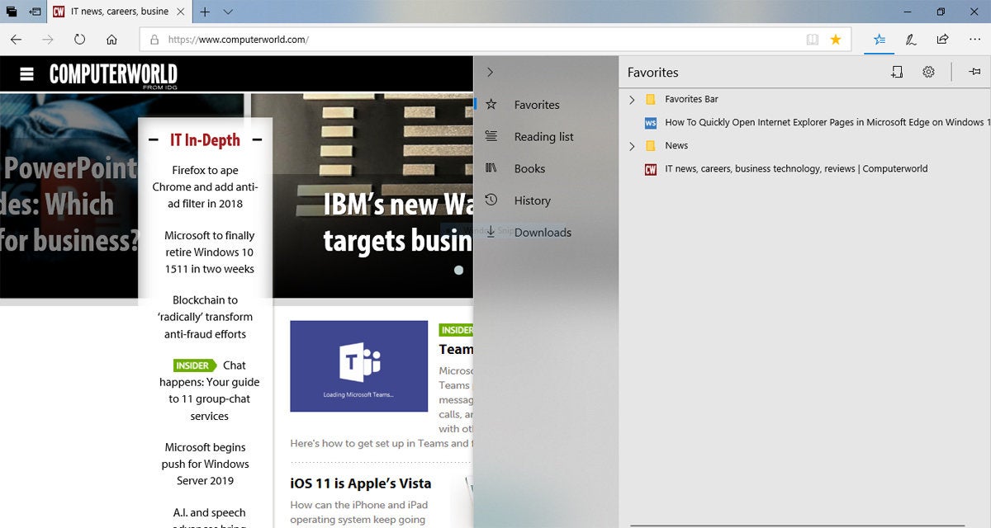Click the Computerworld logo

(113, 74)
